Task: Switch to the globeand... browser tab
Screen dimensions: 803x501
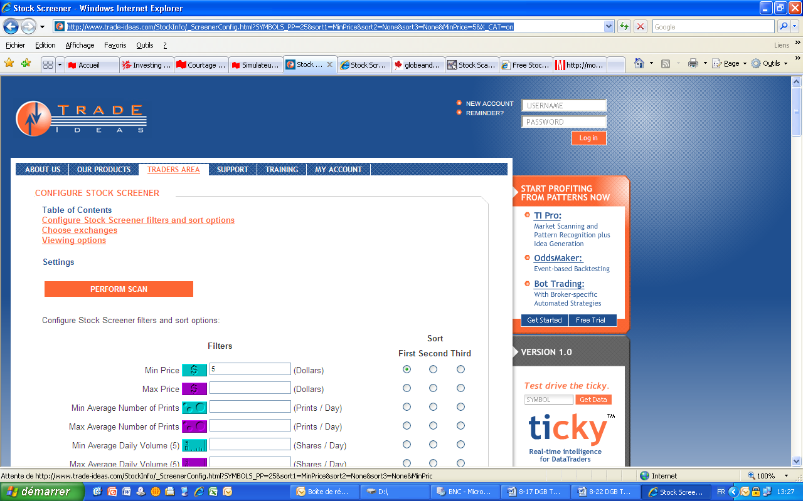Action: click(x=418, y=65)
